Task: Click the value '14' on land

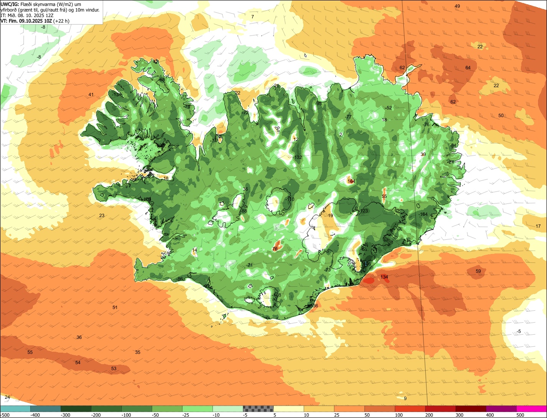Action: click(195, 250)
